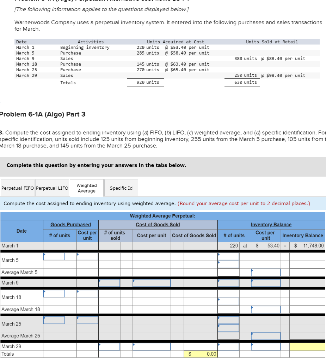Image resolution: width=326 pixels, height=361 pixels.
Task: Click the Average March 5 cost per unit field
Action: (x=265, y=272)
